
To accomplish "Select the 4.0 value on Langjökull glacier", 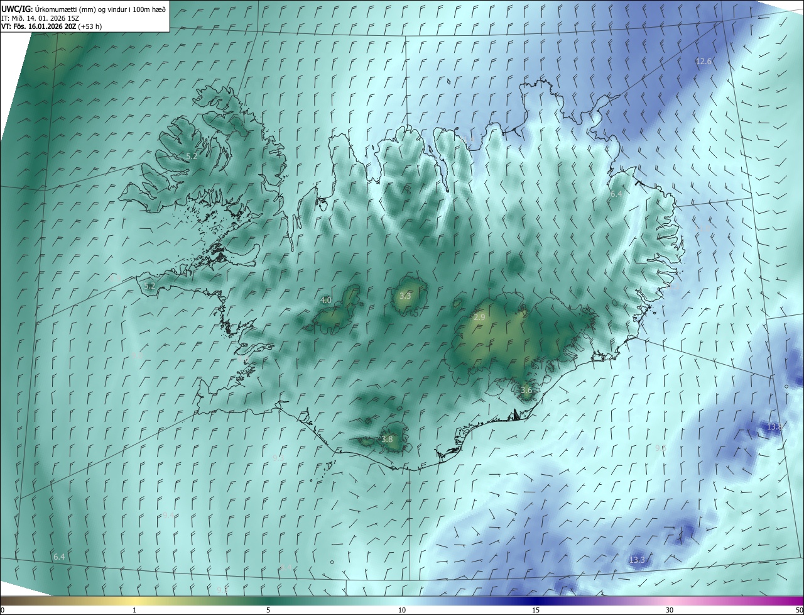I will click(x=325, y=301).
